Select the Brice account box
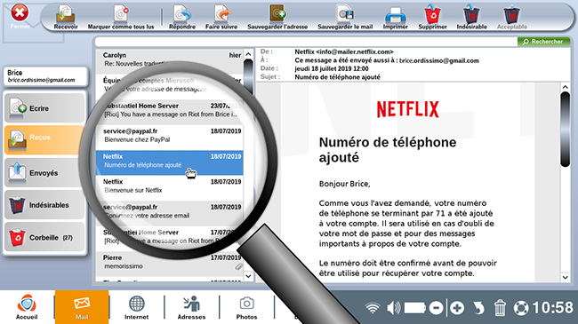This screenshot has height=324, width=578. tap(45, 76)
